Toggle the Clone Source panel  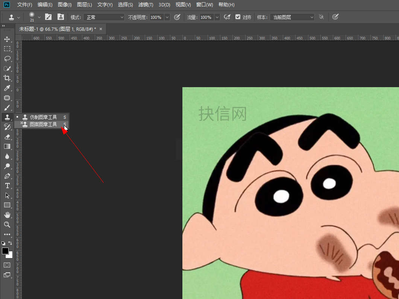coord(61,17)
